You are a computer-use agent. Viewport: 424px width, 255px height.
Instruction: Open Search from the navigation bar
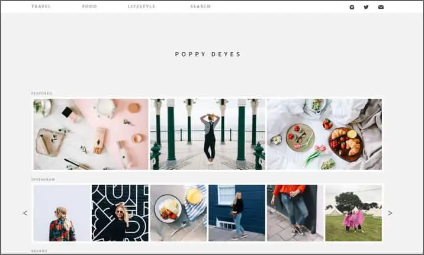click(x=201, y=7)
